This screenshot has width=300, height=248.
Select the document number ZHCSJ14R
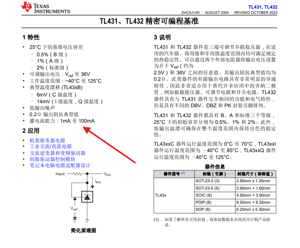pyautogui.click(x=190, y=13)
